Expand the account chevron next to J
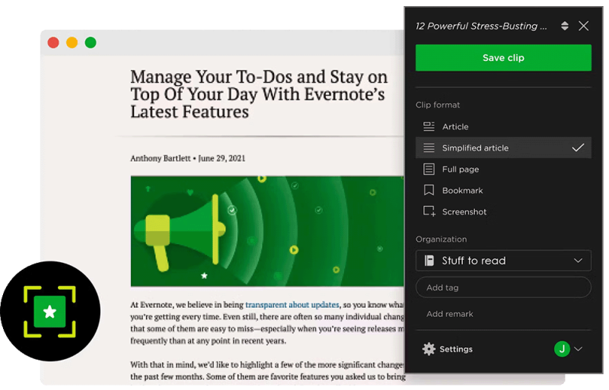Screen dimensions: 609x390 (x=578, y=349)
